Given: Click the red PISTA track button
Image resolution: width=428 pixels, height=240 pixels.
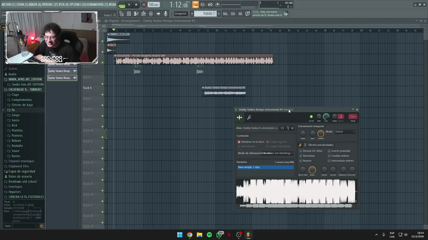Looking at the screenshot, I should point(353,117).
